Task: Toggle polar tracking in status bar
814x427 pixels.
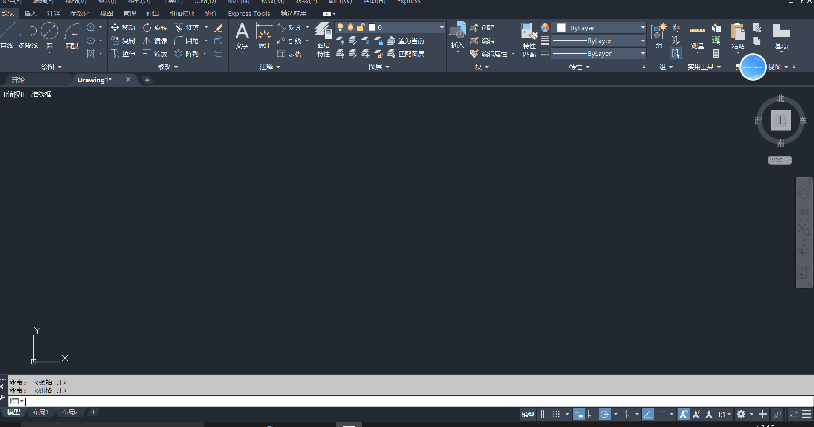Action: click(605, 414)
